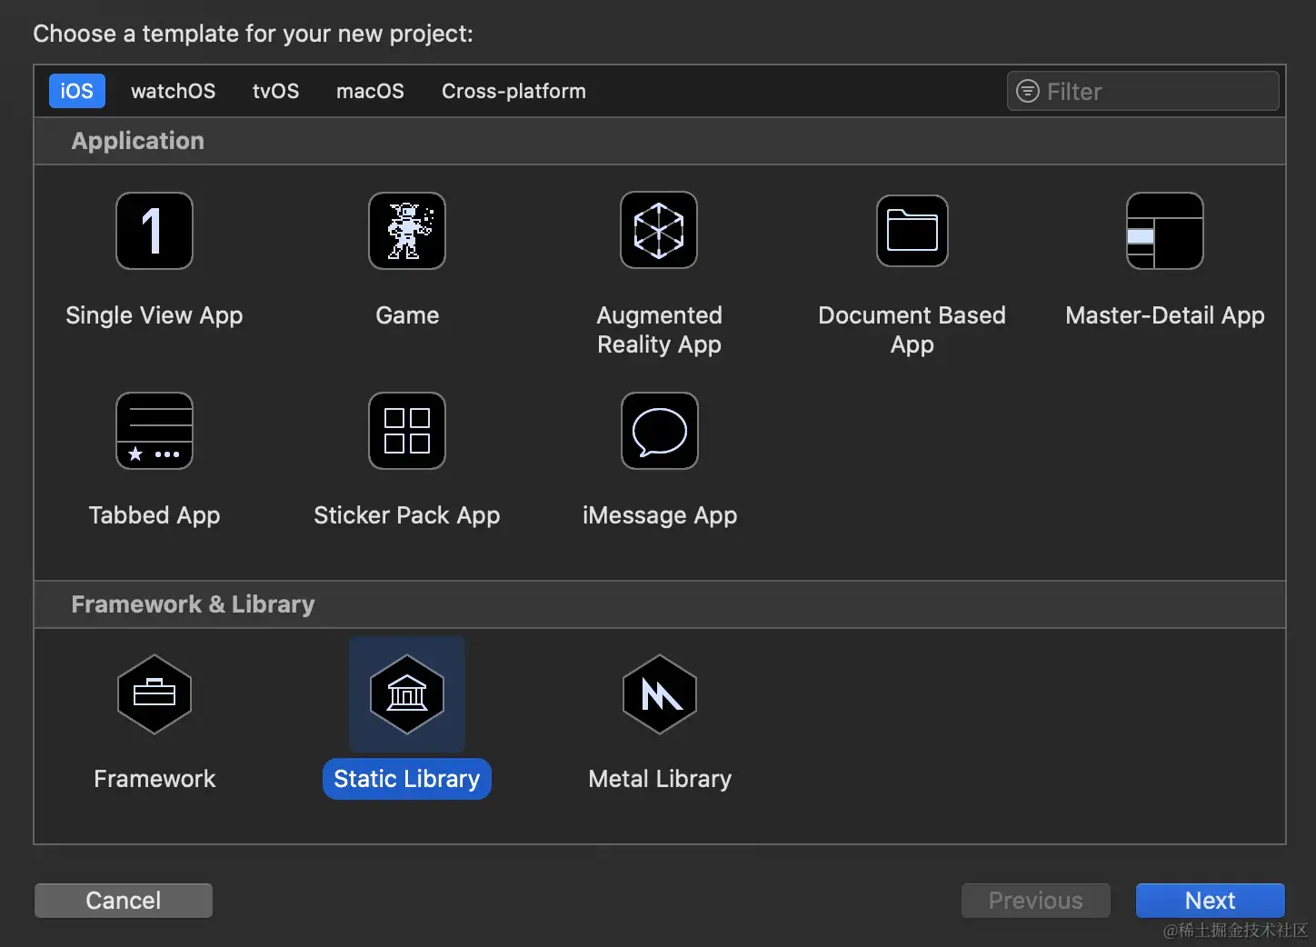Click the Next button
This screenshot has width=1316, height=947.
[x=1210, y=900]
